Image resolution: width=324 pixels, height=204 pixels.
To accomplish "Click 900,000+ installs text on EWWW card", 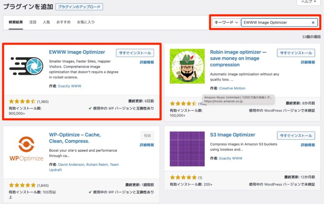I will point(17,114).
